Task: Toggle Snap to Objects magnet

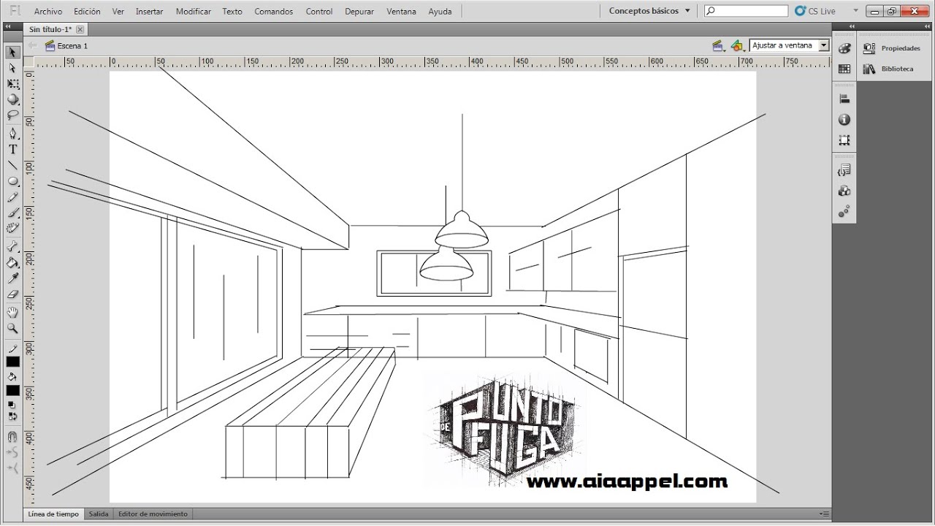Action: pyautogui.click(x=12, y=437)
